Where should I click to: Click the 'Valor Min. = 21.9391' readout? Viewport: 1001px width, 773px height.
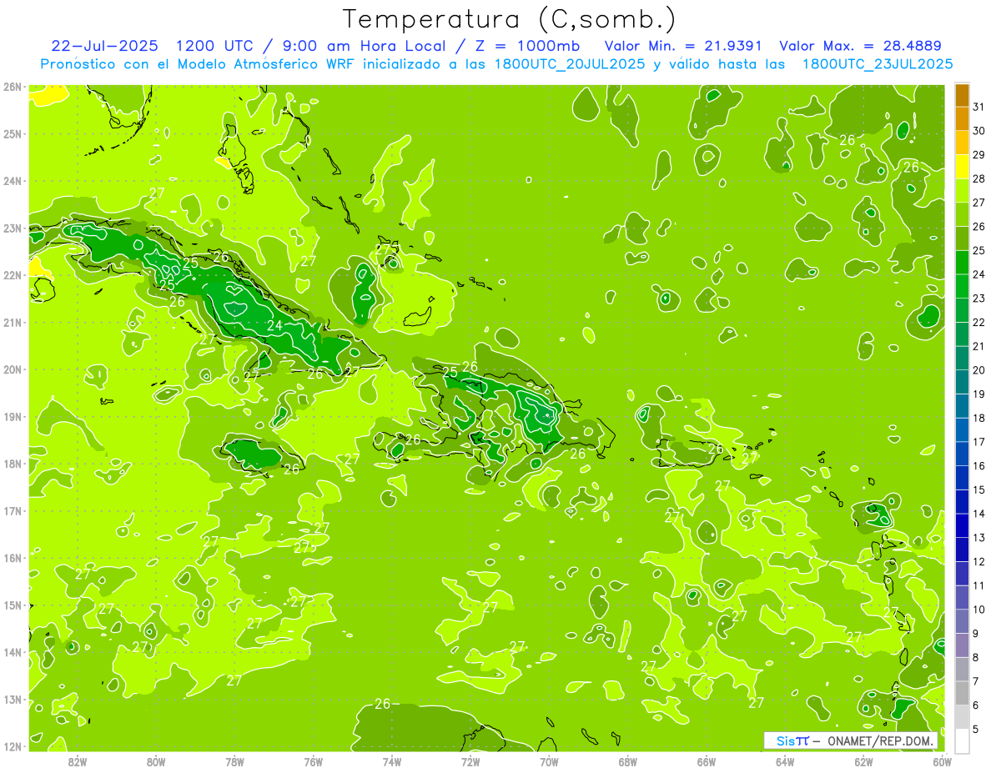(682, 46)
